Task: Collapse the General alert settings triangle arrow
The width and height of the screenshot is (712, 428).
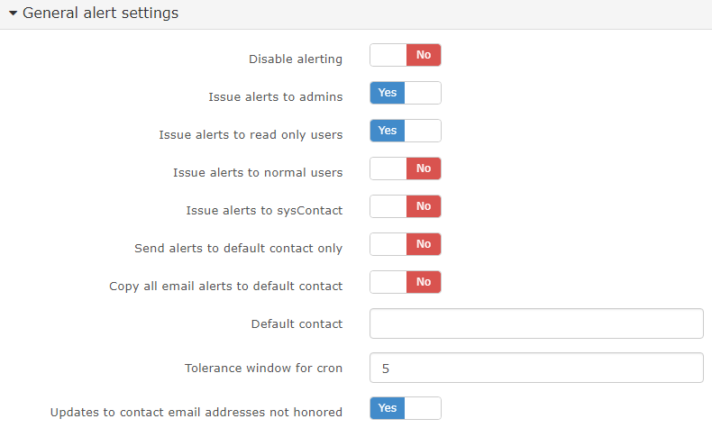Action: point(13,14)
